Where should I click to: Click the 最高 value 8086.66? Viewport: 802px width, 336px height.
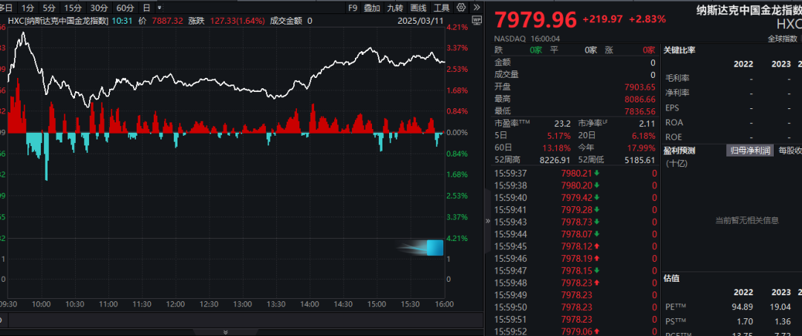(639, 99)
